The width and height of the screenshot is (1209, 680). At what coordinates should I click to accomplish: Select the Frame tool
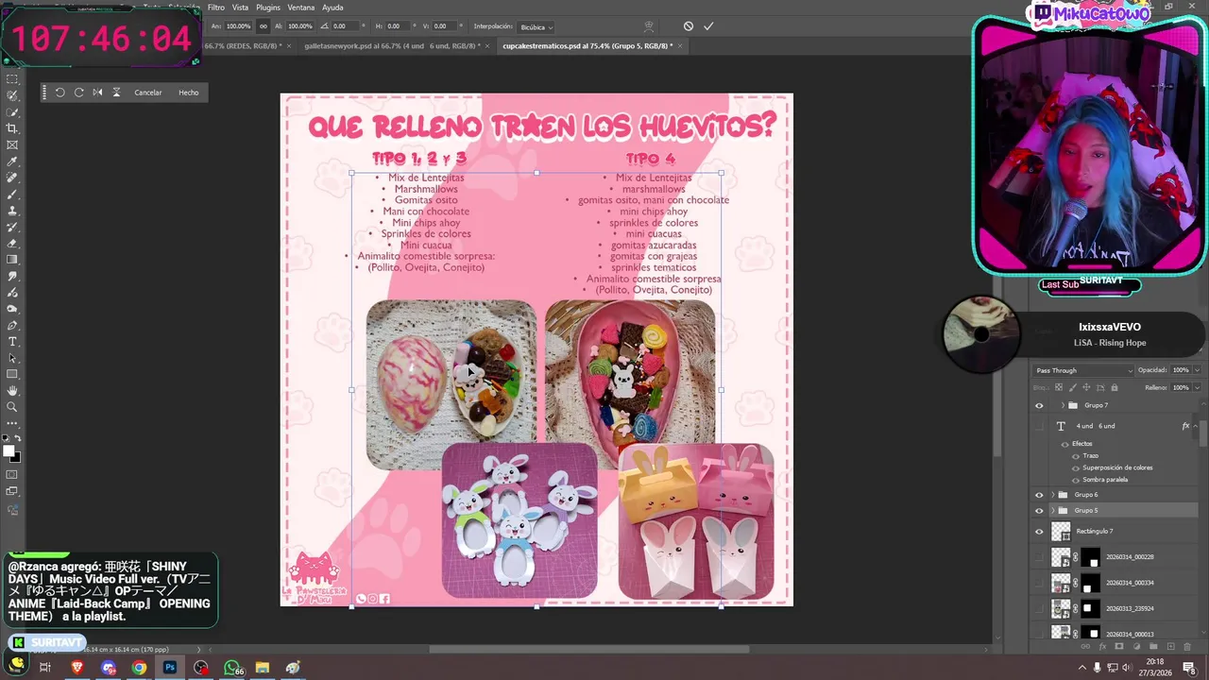pos(12,144)
